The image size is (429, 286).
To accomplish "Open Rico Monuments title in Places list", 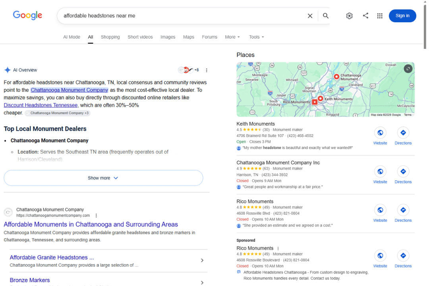I will [x=255, y=201].
